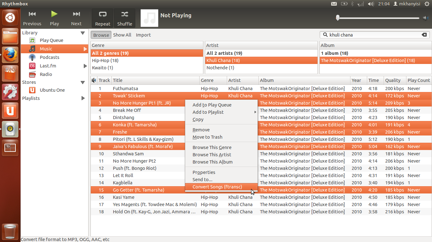The width and height of the screenshot is (432, 242).
Task: Expand the Playlists section
Action: tap(83, 98)
